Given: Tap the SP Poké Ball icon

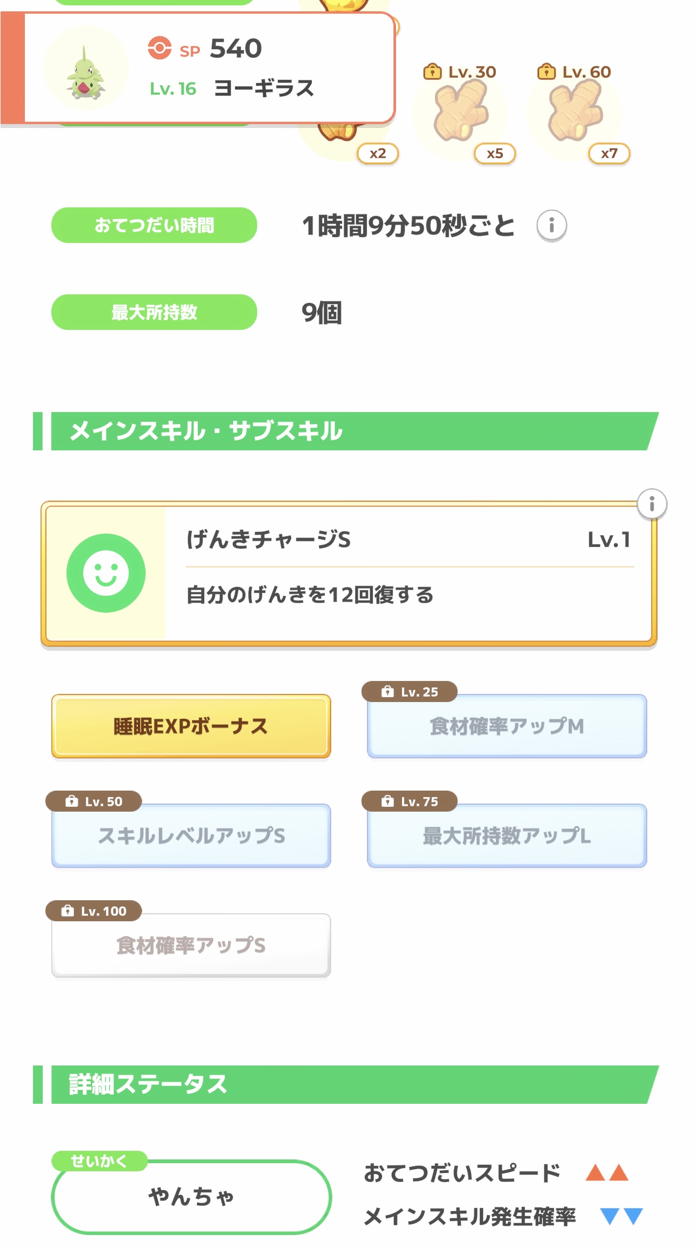Looking at the screenshot, I should 159,48.
